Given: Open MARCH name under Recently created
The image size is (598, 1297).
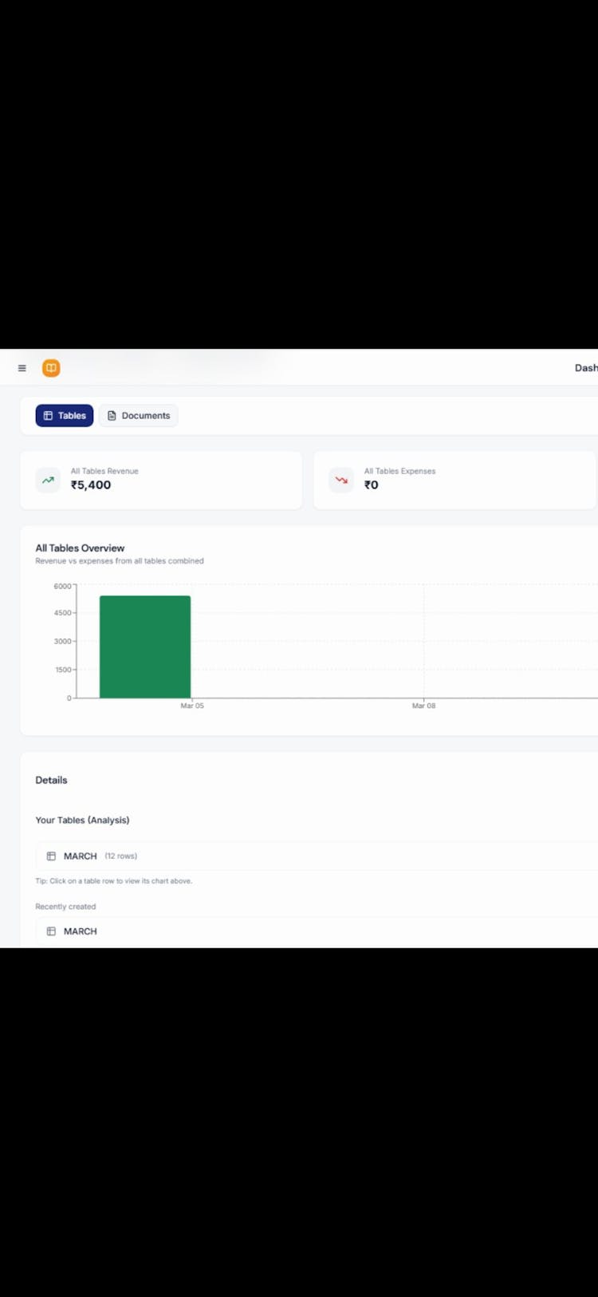Looking at the screenshot, I should (81, 931).
